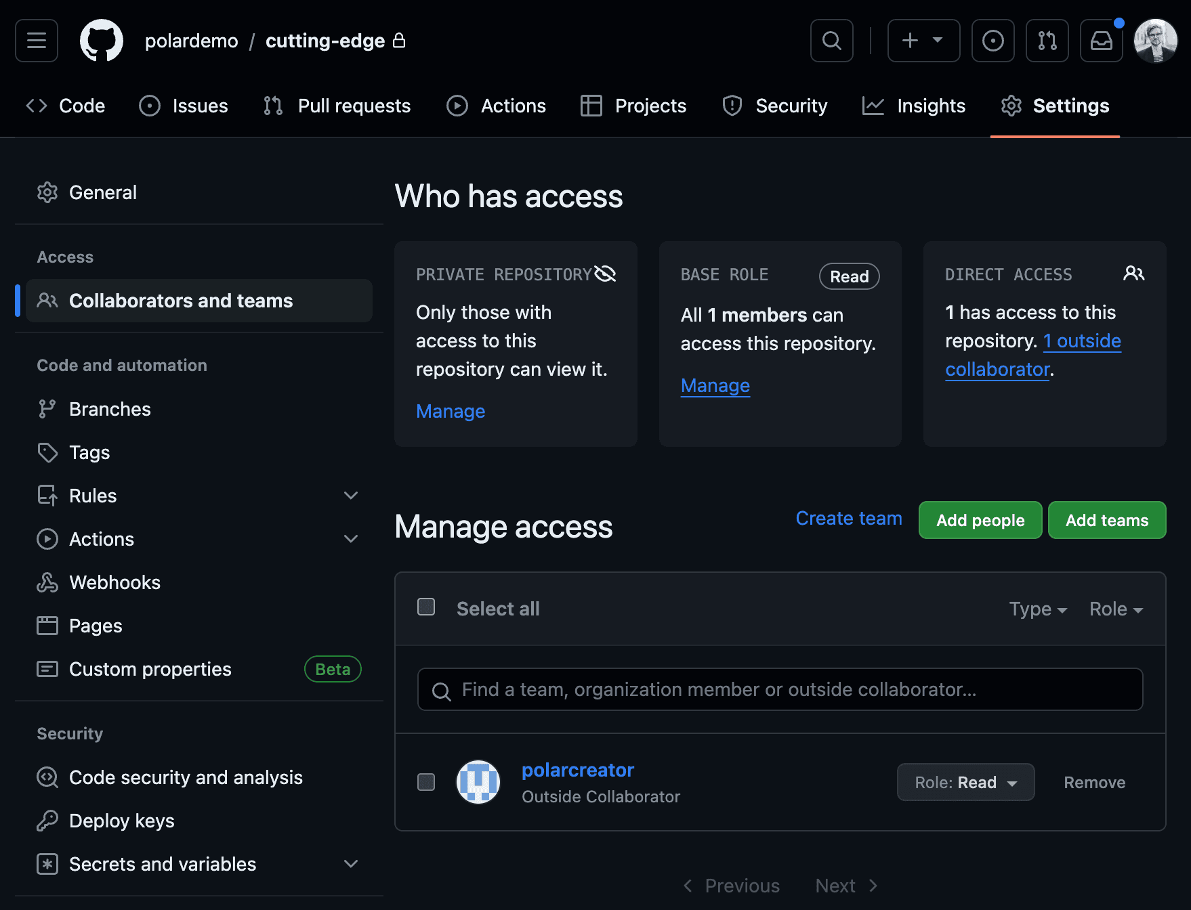Open the search magnifier icon in header
The width and height of the screenshot is (1191, 910).
831,41
